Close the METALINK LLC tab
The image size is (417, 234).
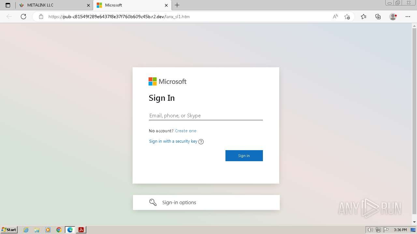click(x=88, y=5)
